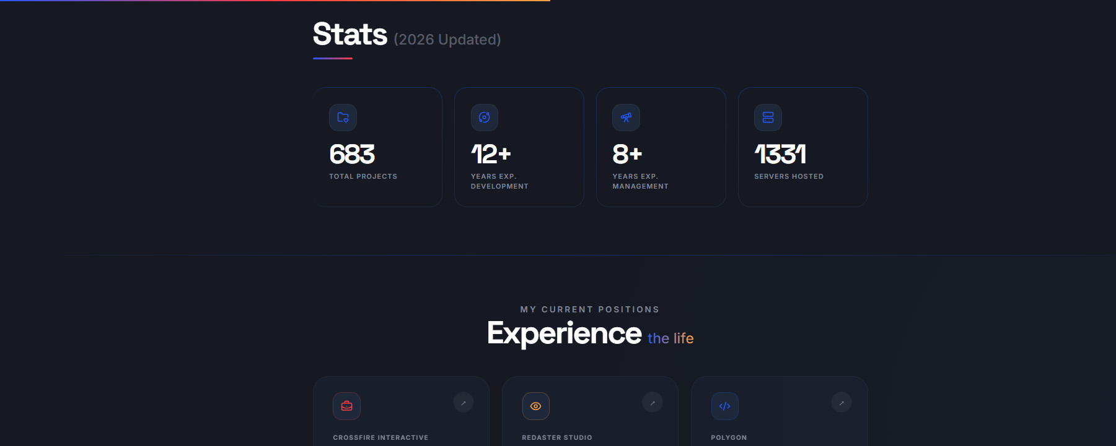
Task: Click the Stats section heading
Action: (350, 35)
